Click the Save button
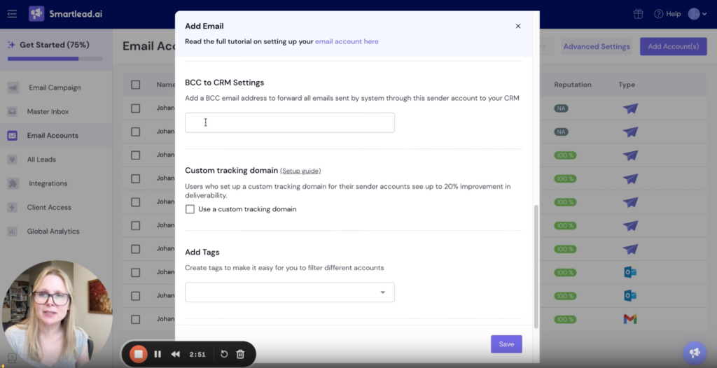Image resolution: width=717 pixels, height=368 pixels. click(506, 344)
